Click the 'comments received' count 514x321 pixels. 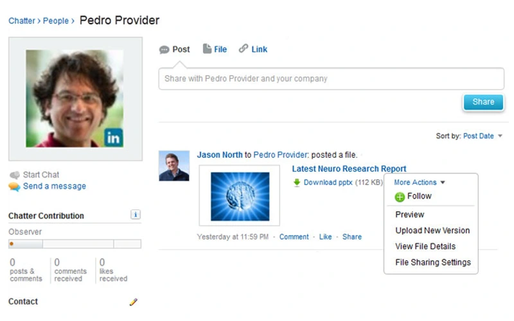pos(70,270)
